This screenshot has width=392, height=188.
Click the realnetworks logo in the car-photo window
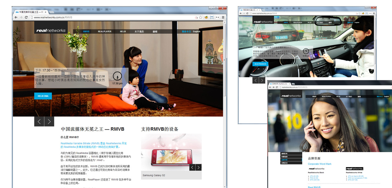click(x=263, y=22)
